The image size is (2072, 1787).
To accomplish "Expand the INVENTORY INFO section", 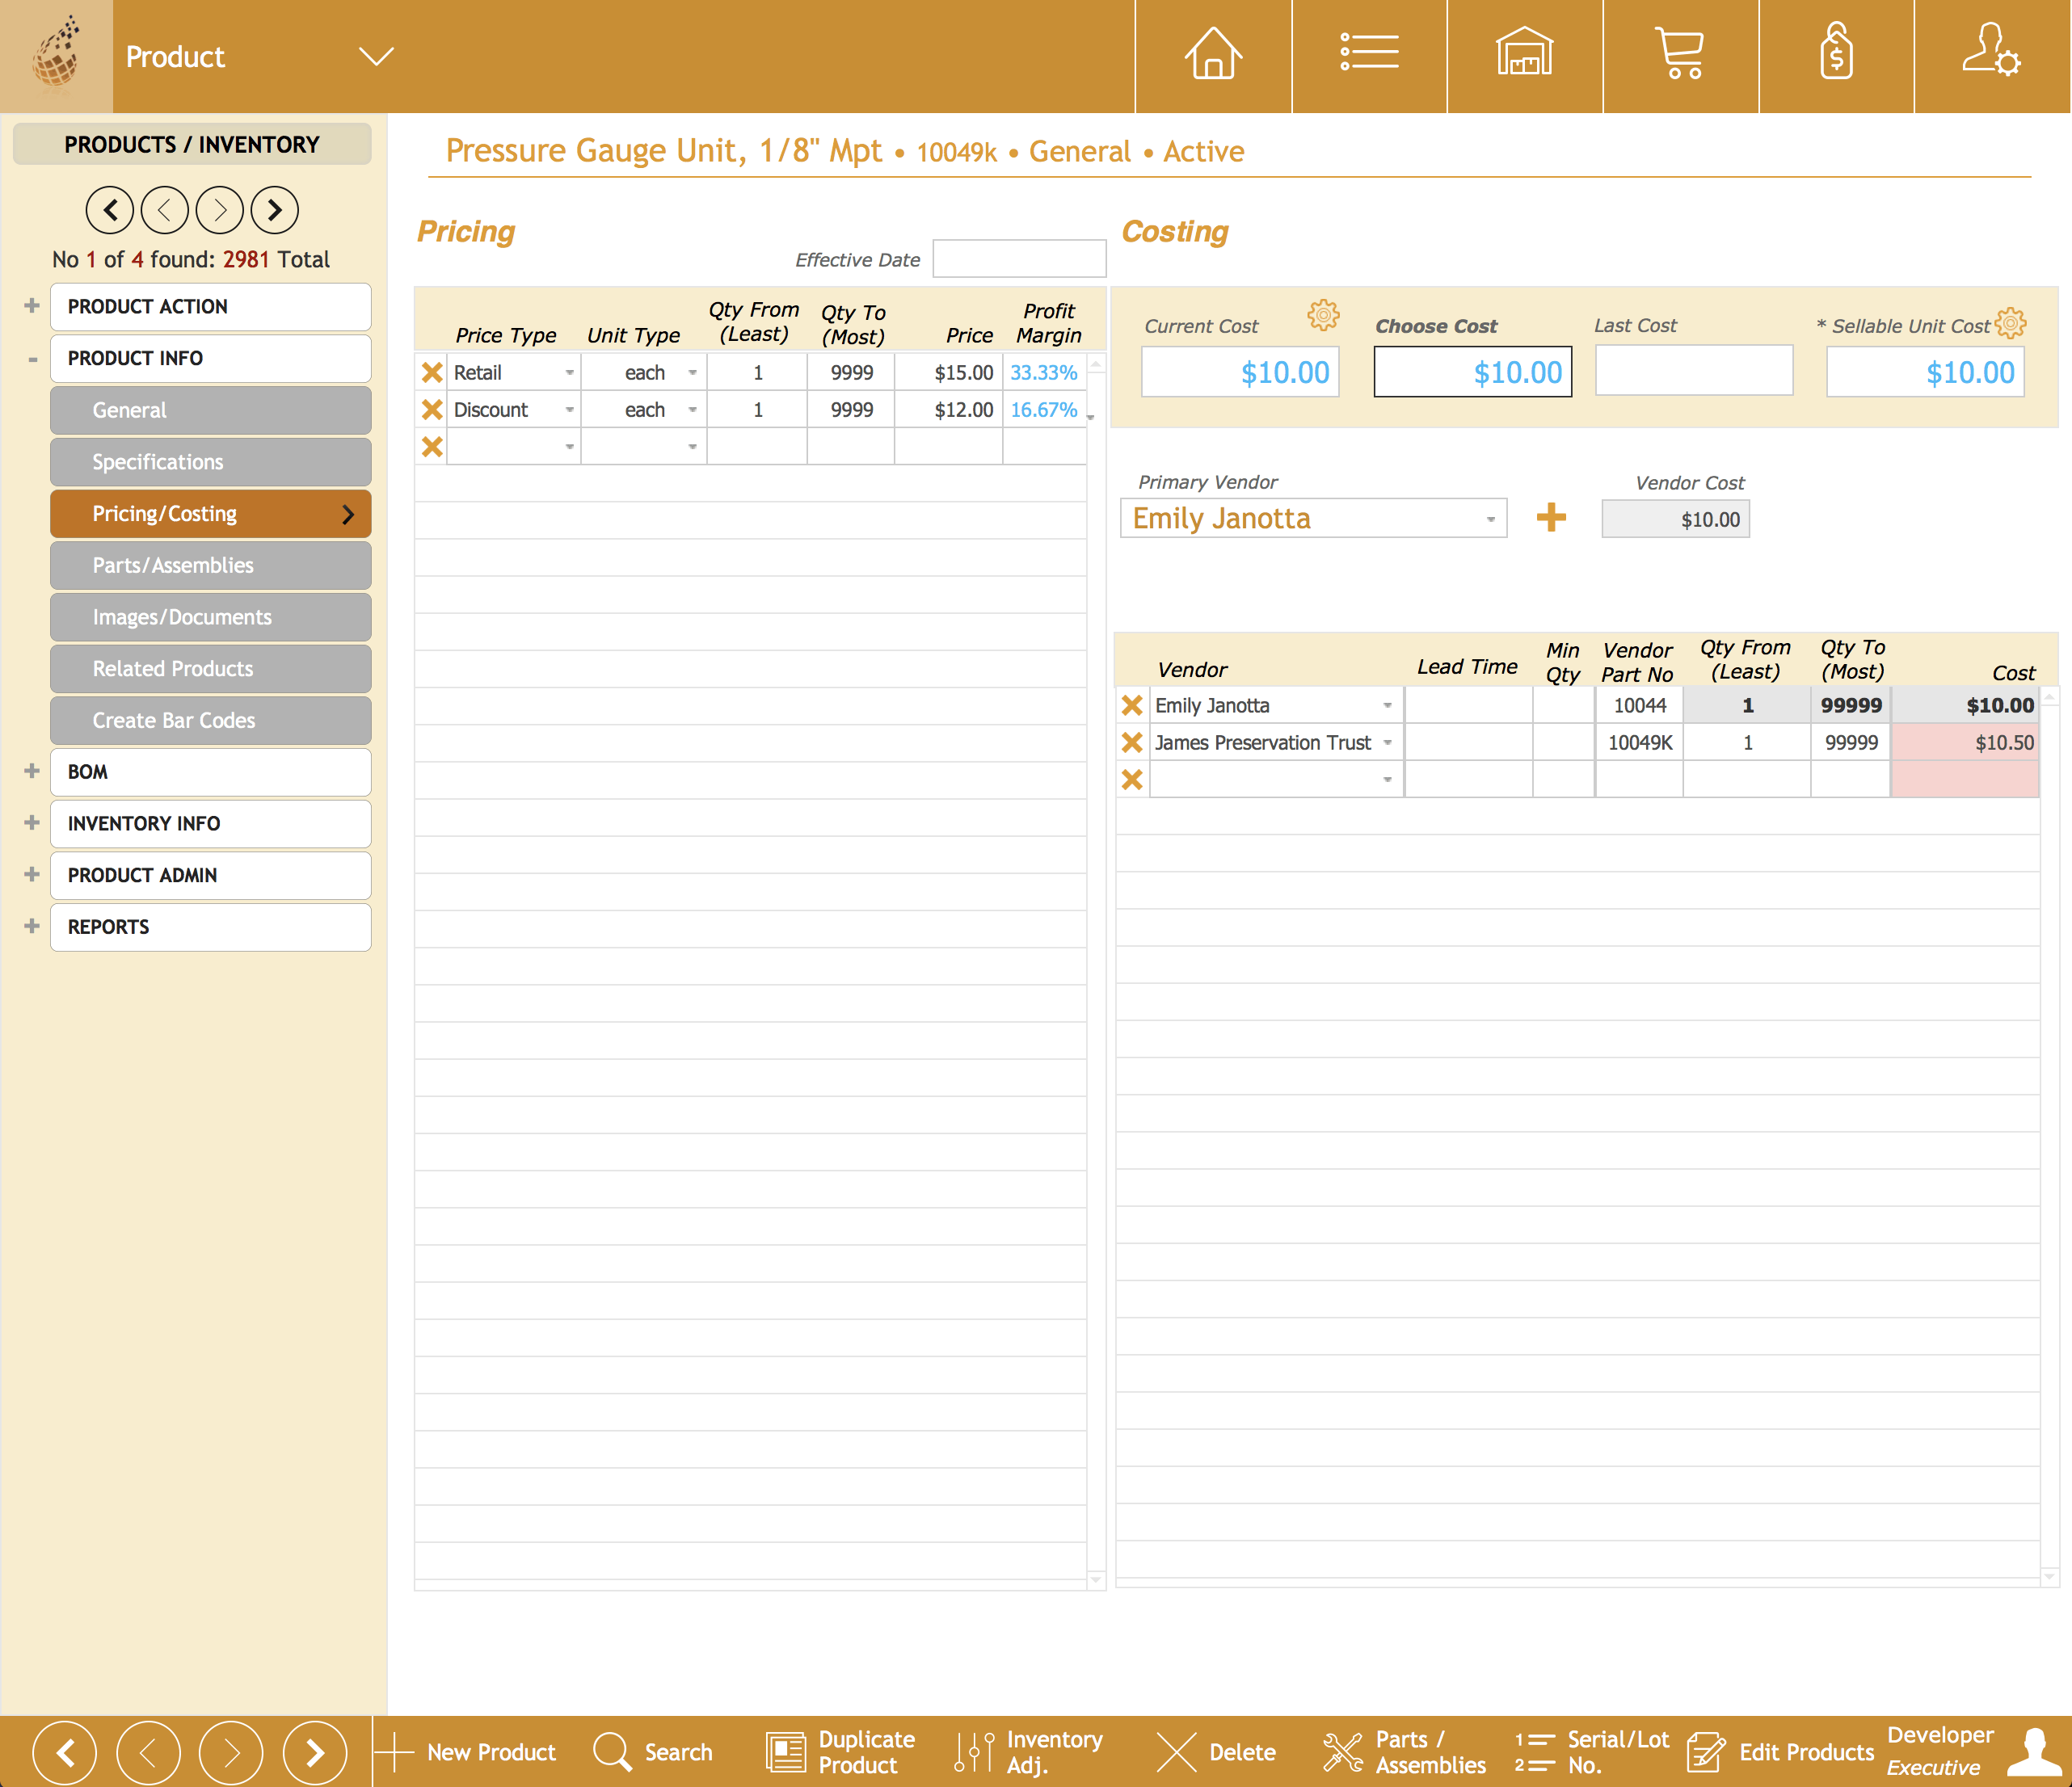I will (x=32, y=822).
